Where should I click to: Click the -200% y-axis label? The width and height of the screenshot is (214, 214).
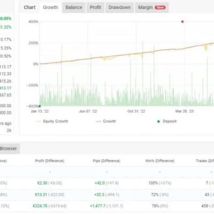[32, 85]
